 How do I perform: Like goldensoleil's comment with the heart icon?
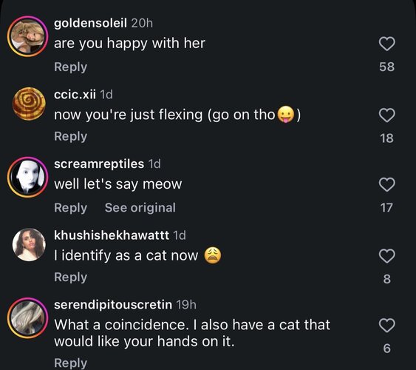tap(387, 44)
